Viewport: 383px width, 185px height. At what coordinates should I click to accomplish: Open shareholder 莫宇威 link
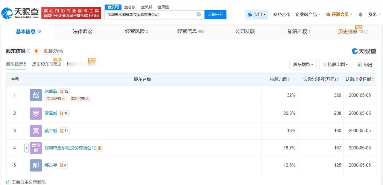pos(51,131)
